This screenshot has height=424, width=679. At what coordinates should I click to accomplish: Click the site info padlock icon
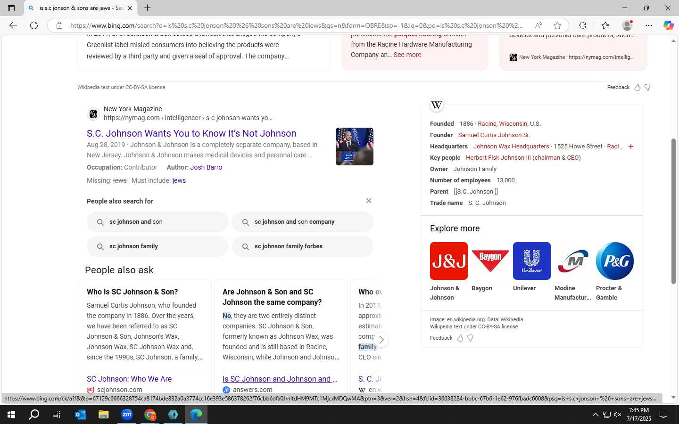[59, 25]
